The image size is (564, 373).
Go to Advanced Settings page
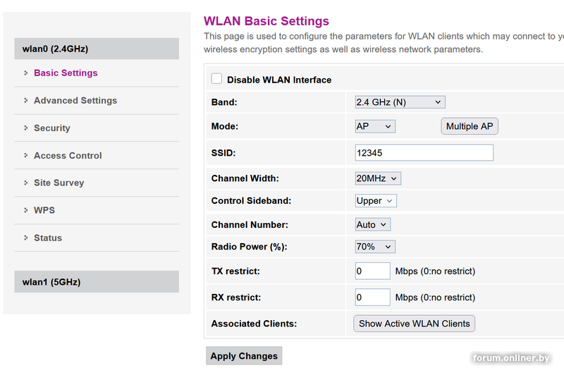click(x=75, y=100)
